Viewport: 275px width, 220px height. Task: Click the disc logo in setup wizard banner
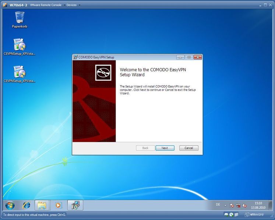(103, 73)
